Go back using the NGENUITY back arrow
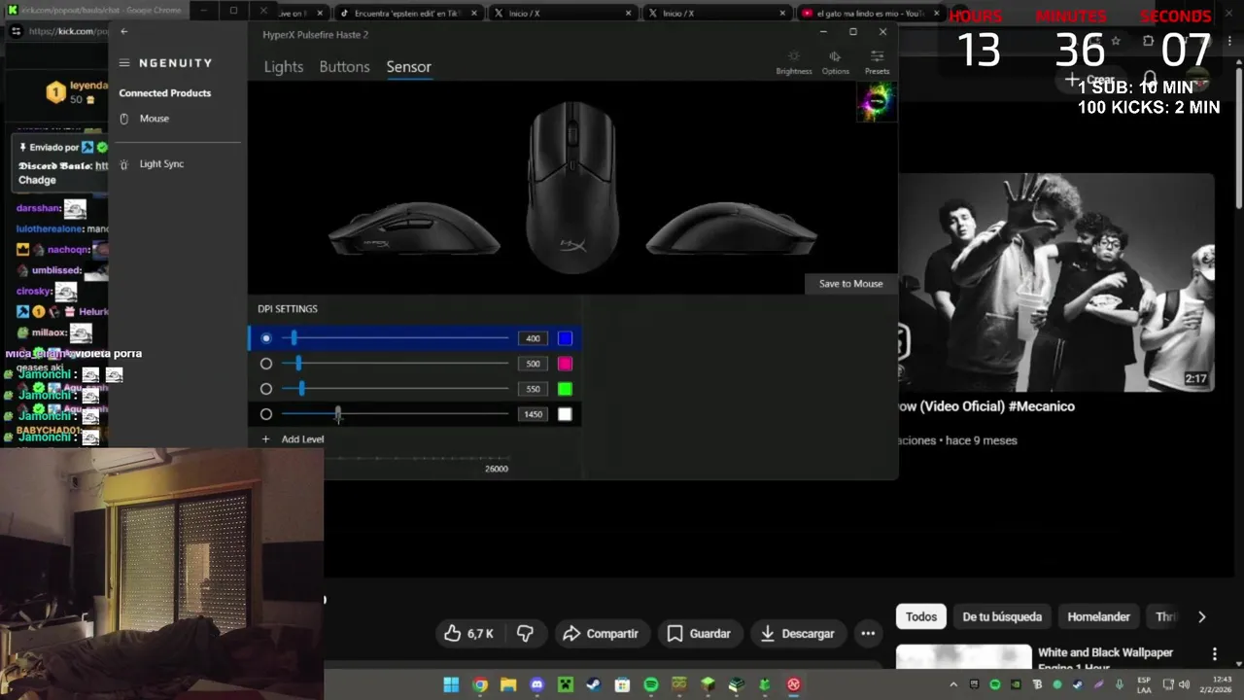The height and width of the screenshot is (700, 1244). pos(124,31)
